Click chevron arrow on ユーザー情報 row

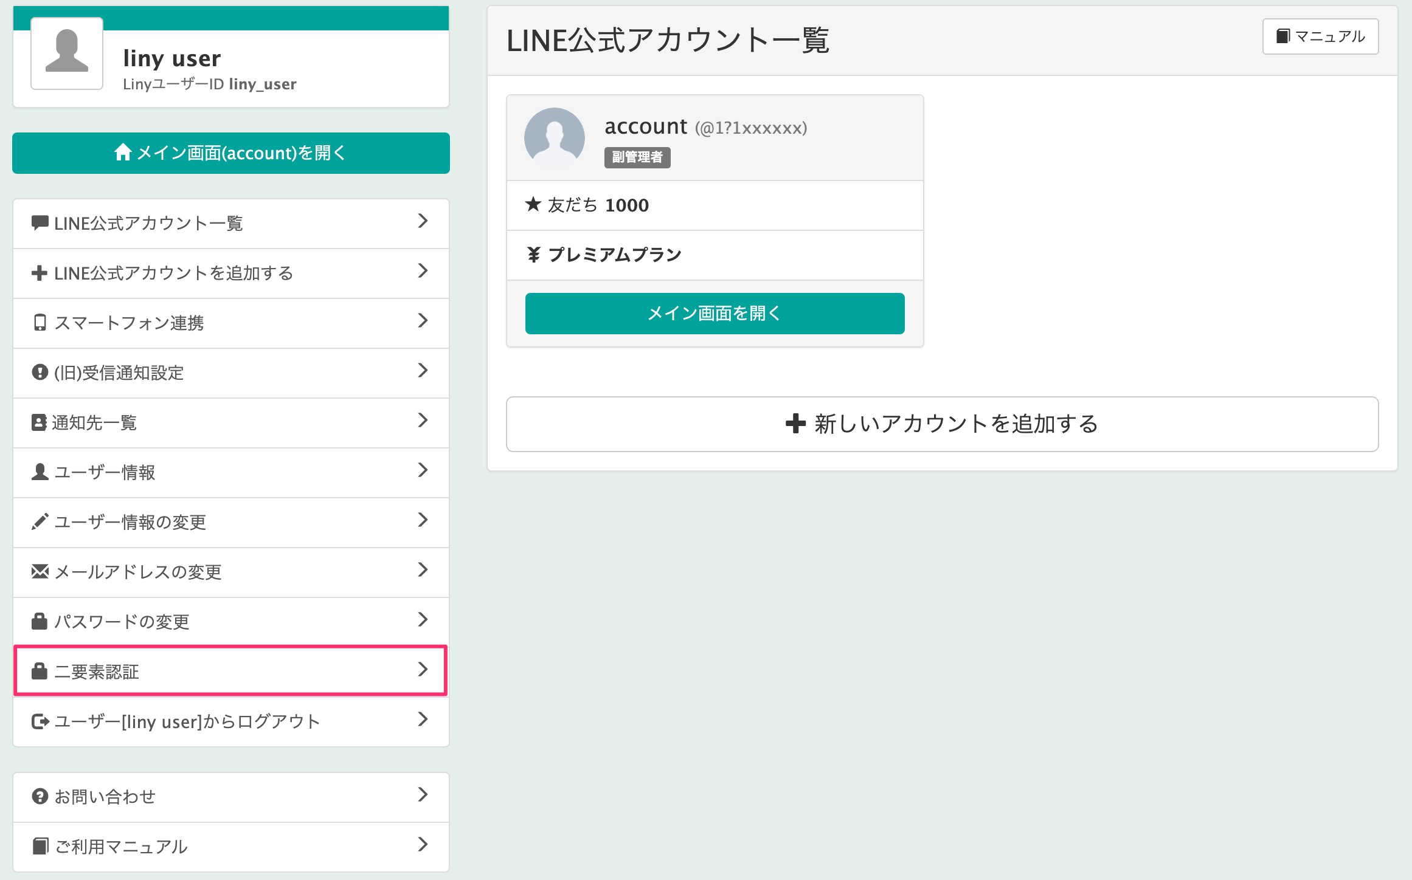(423, 470)
